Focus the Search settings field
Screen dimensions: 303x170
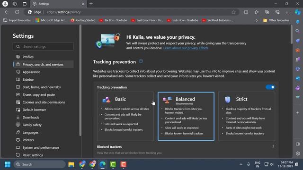[43, 46]
